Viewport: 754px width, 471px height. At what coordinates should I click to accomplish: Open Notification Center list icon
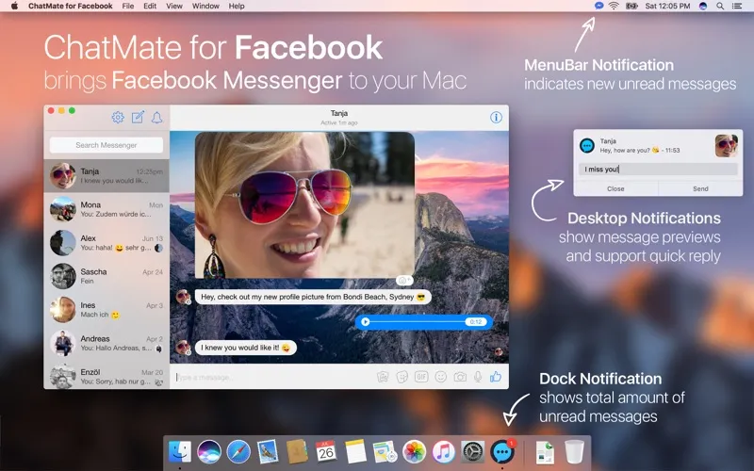(737, 6)
